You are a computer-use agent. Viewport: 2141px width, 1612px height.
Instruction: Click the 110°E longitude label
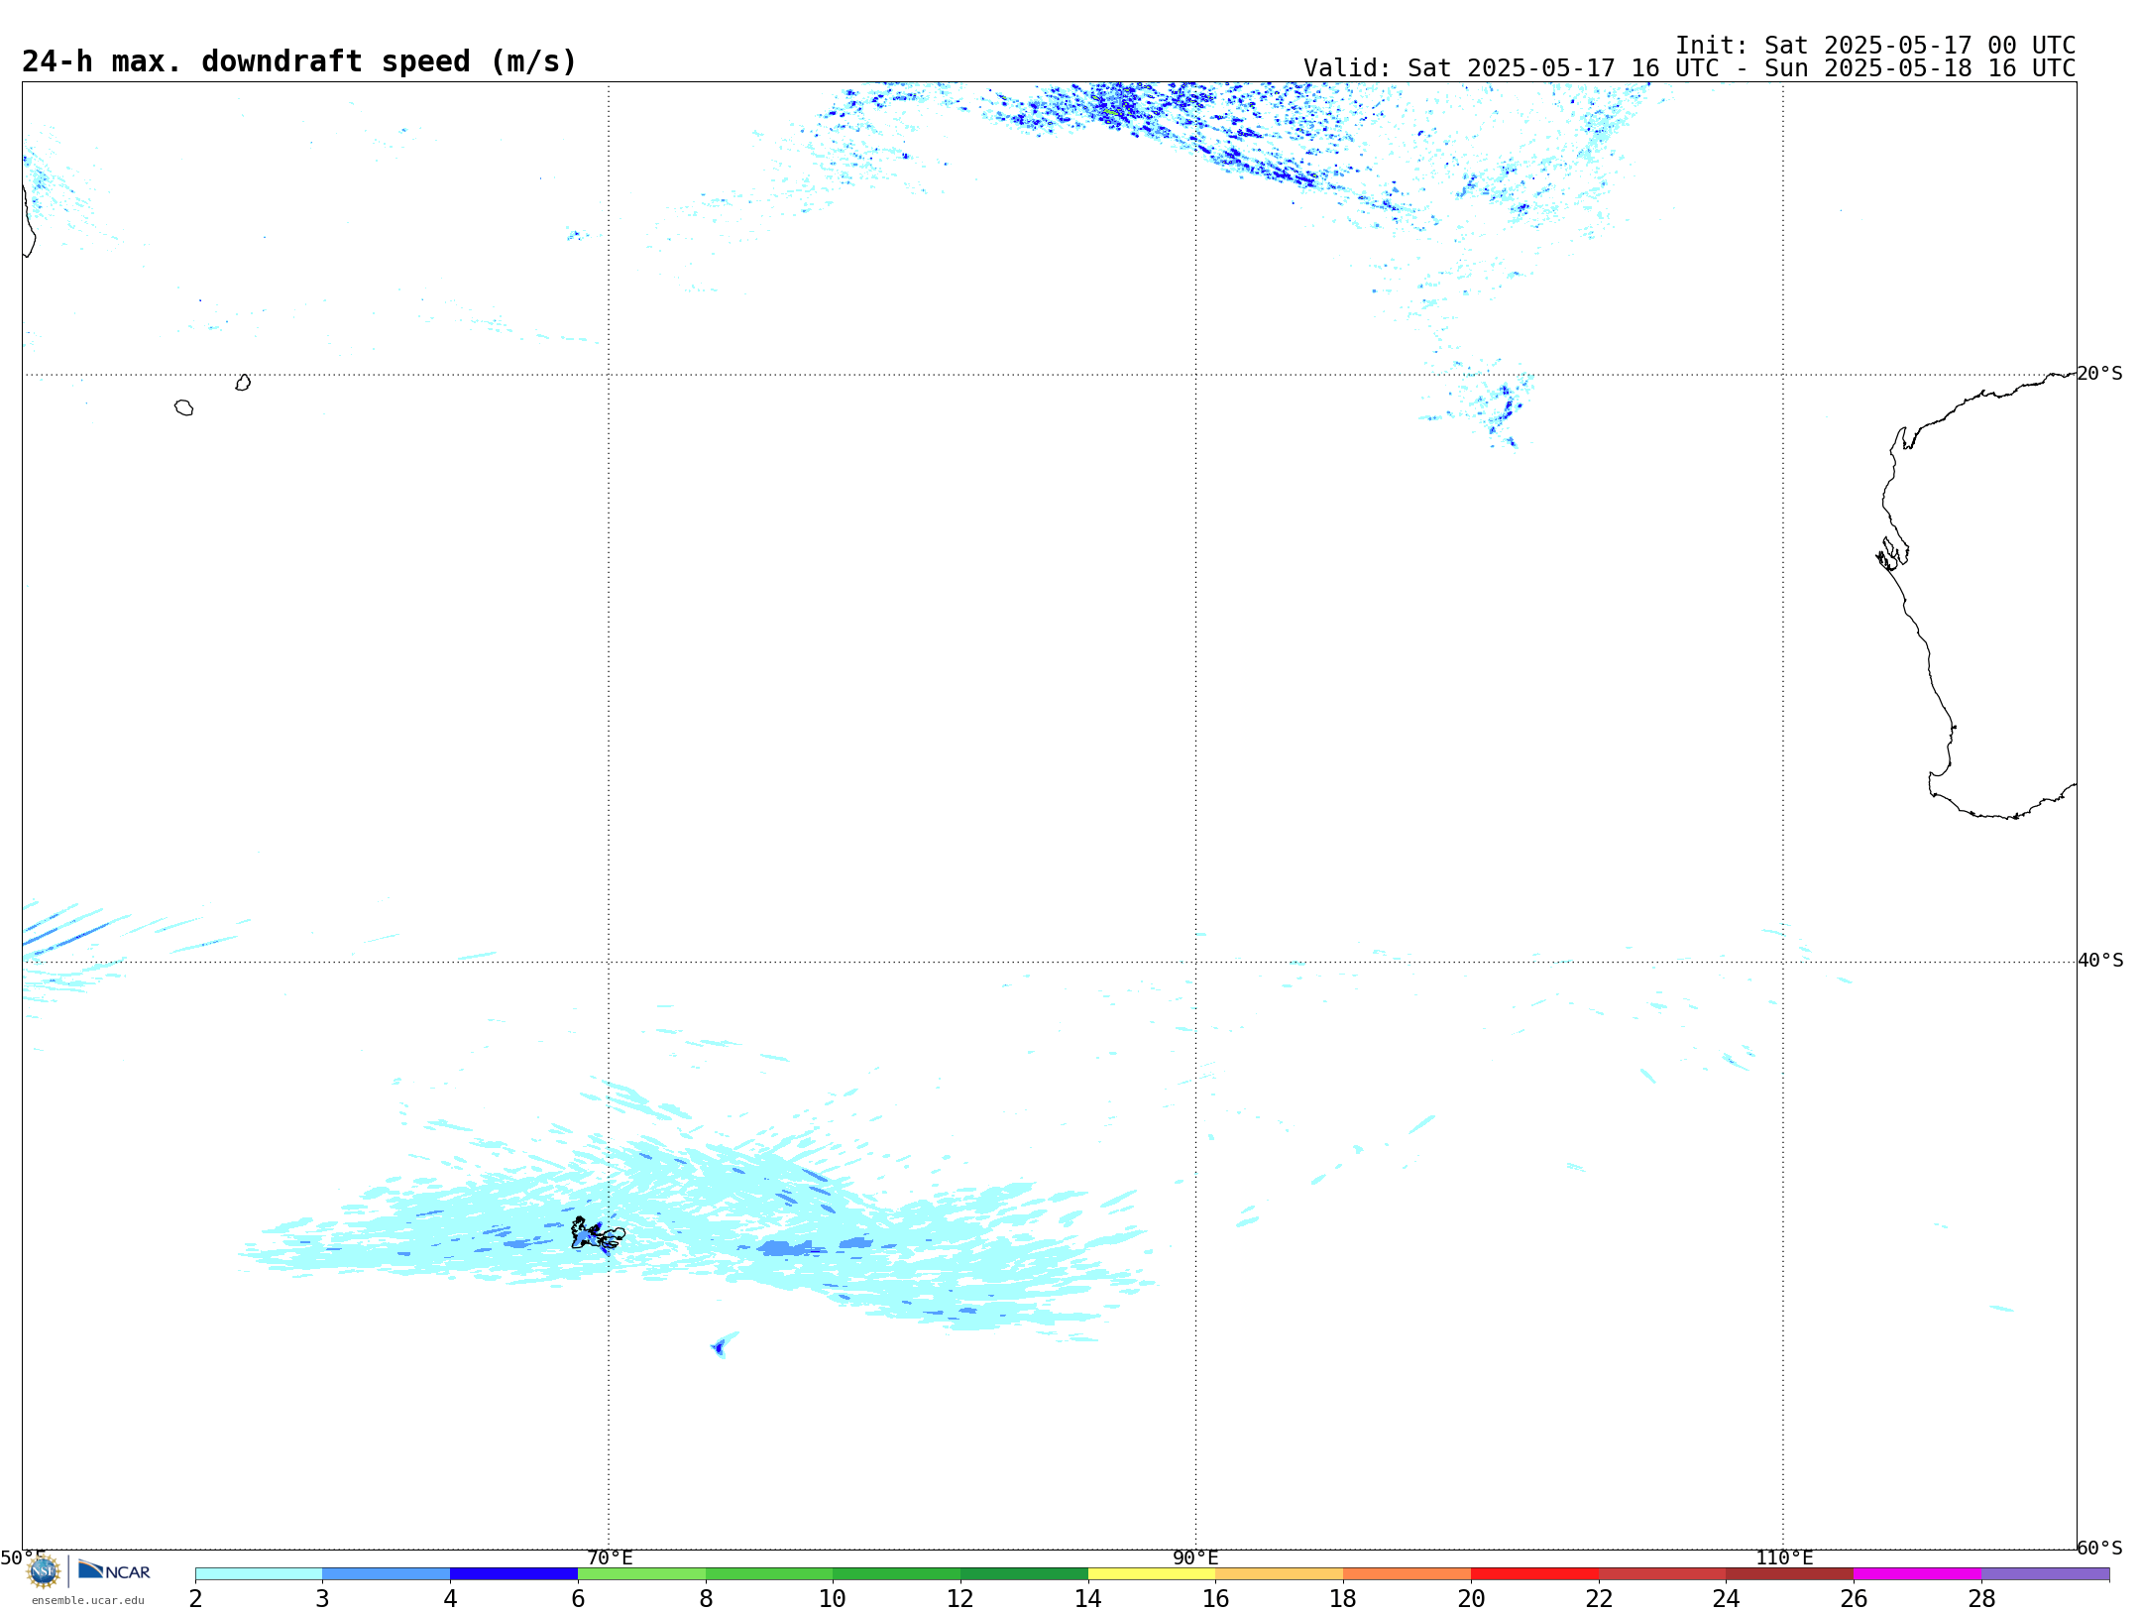[1784, 1558]
